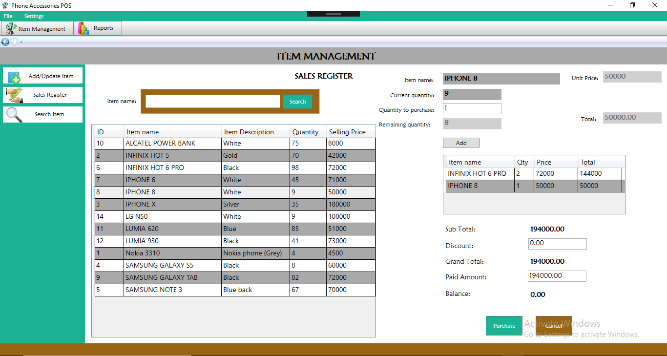Click the 180000 selling price cell
Image resolution: width=667 pixels, height=356 pixels.
(x=351, y=205)
